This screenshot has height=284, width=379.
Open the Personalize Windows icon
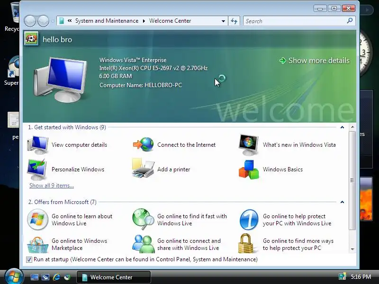tap(37, 169)
